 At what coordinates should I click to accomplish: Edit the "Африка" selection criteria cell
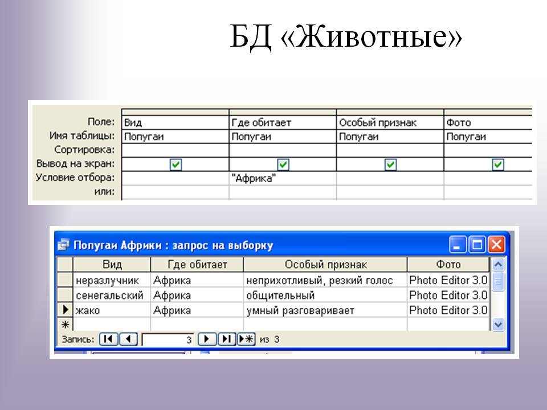(x=283, y=178)
